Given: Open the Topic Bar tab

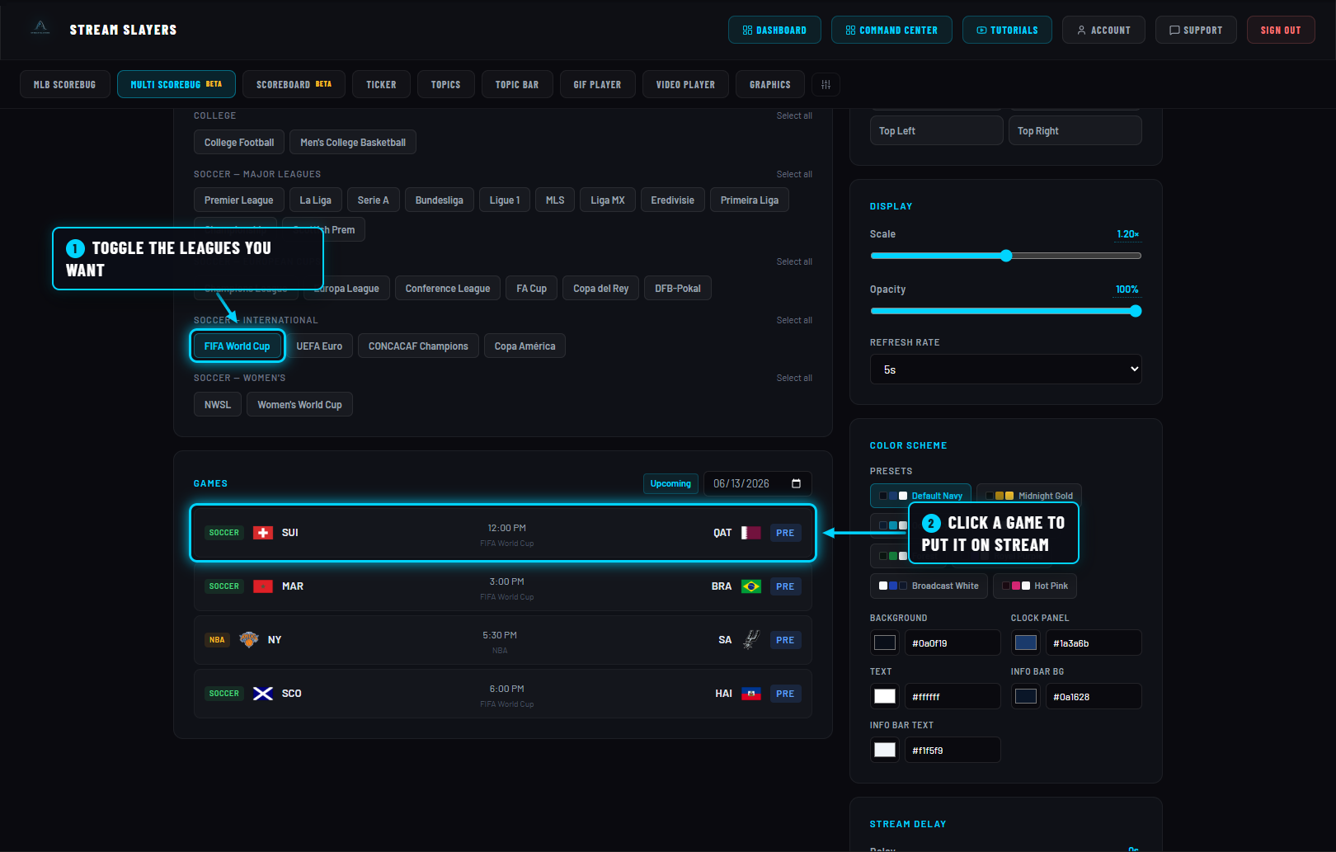Looking at the screenshot, I should 517,84.
